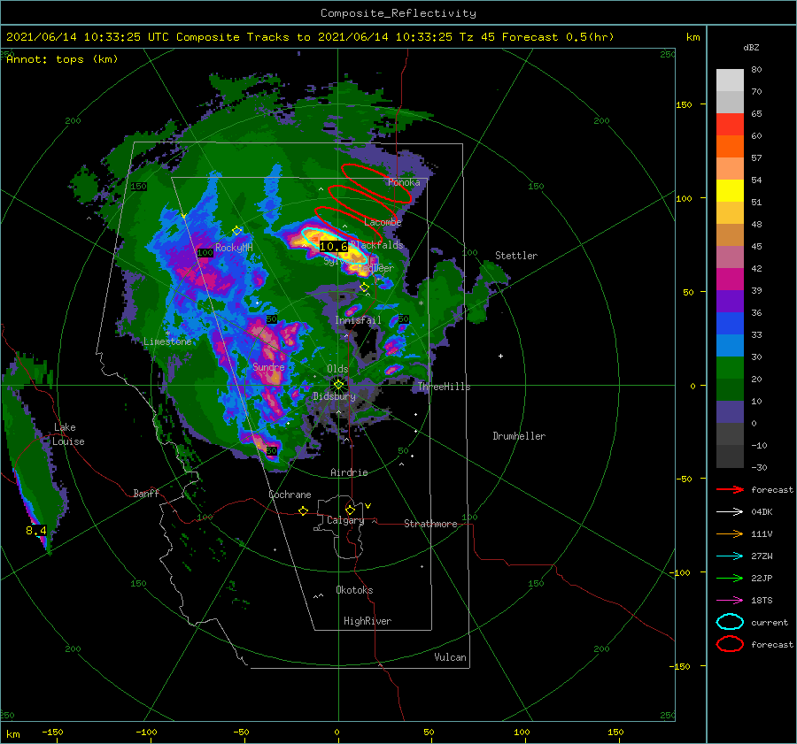
Task: Click the Ponoka city label
Action: [x=404, y=182]
